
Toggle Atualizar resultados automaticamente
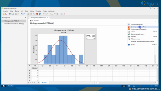(x=143, y=41)
